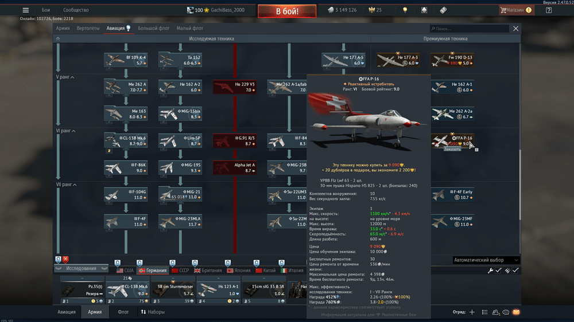The width and height of the screenshot is (574, 322).
Task: Open the help question mark icon
Action: (x=549, y=10)
